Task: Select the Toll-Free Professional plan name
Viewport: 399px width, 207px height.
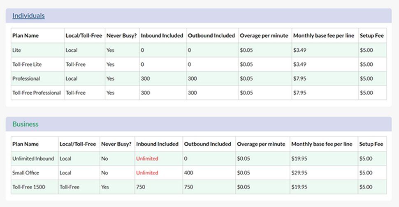Action: point(37,93)
